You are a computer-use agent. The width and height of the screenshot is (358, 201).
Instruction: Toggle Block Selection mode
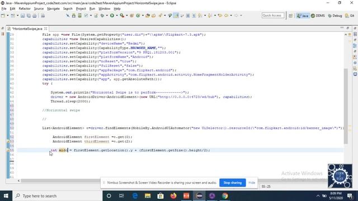point(188,16)
